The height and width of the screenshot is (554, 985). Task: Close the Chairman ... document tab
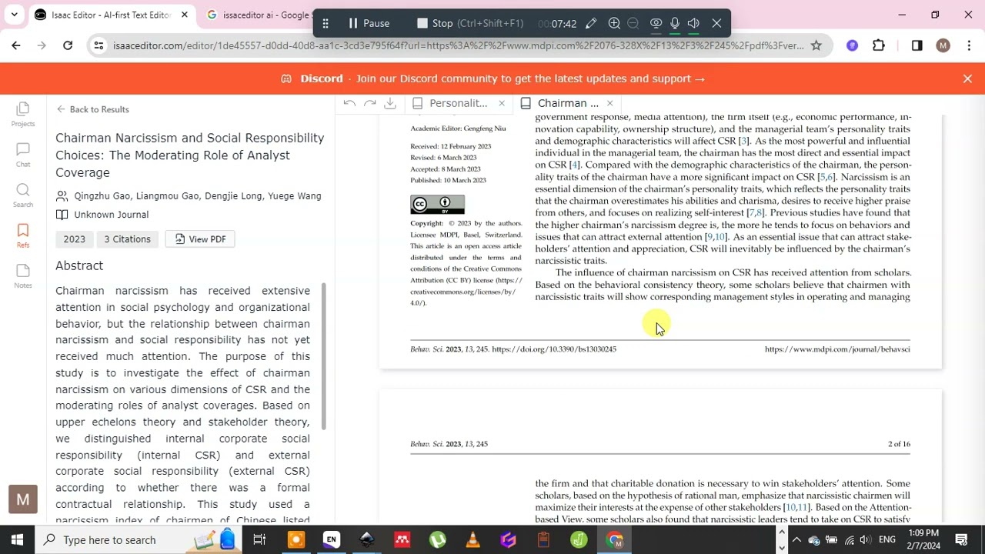[x=609, y=103]
